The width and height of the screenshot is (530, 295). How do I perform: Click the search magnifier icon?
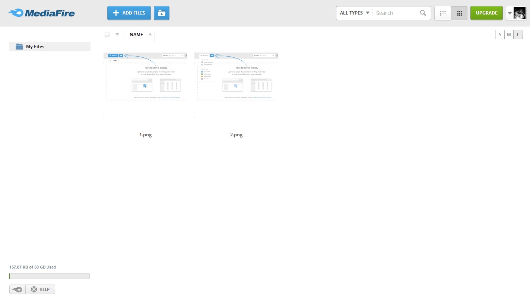coord(423,13)
